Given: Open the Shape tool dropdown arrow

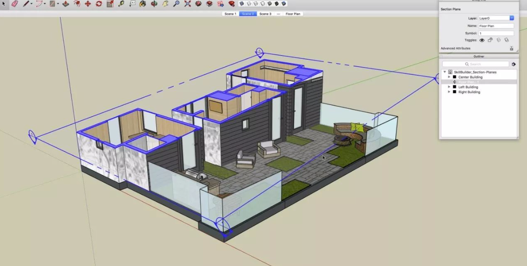Looking at the screenshot, I should (58, 4).
